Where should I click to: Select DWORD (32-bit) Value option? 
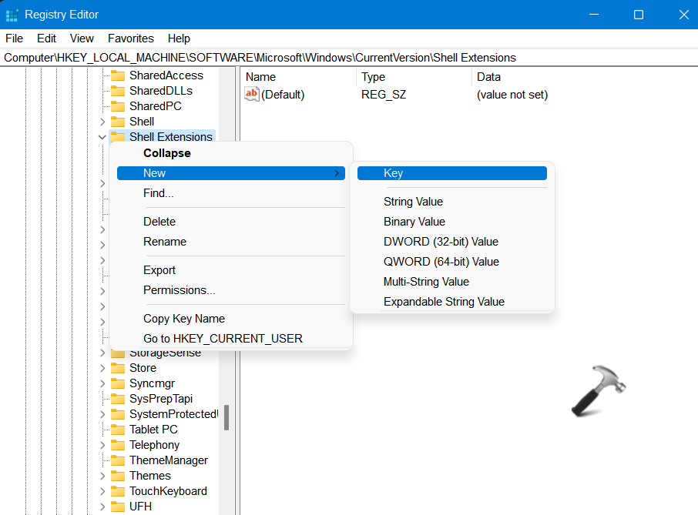click(x=441, y=242)
